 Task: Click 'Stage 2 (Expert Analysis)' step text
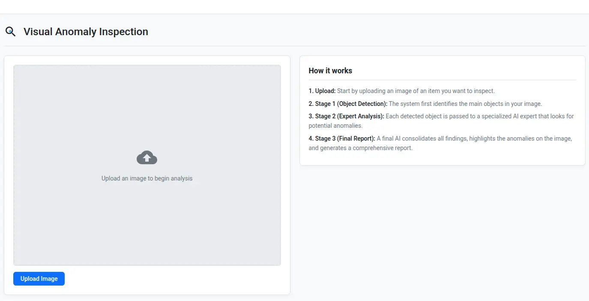click(441, 116)
